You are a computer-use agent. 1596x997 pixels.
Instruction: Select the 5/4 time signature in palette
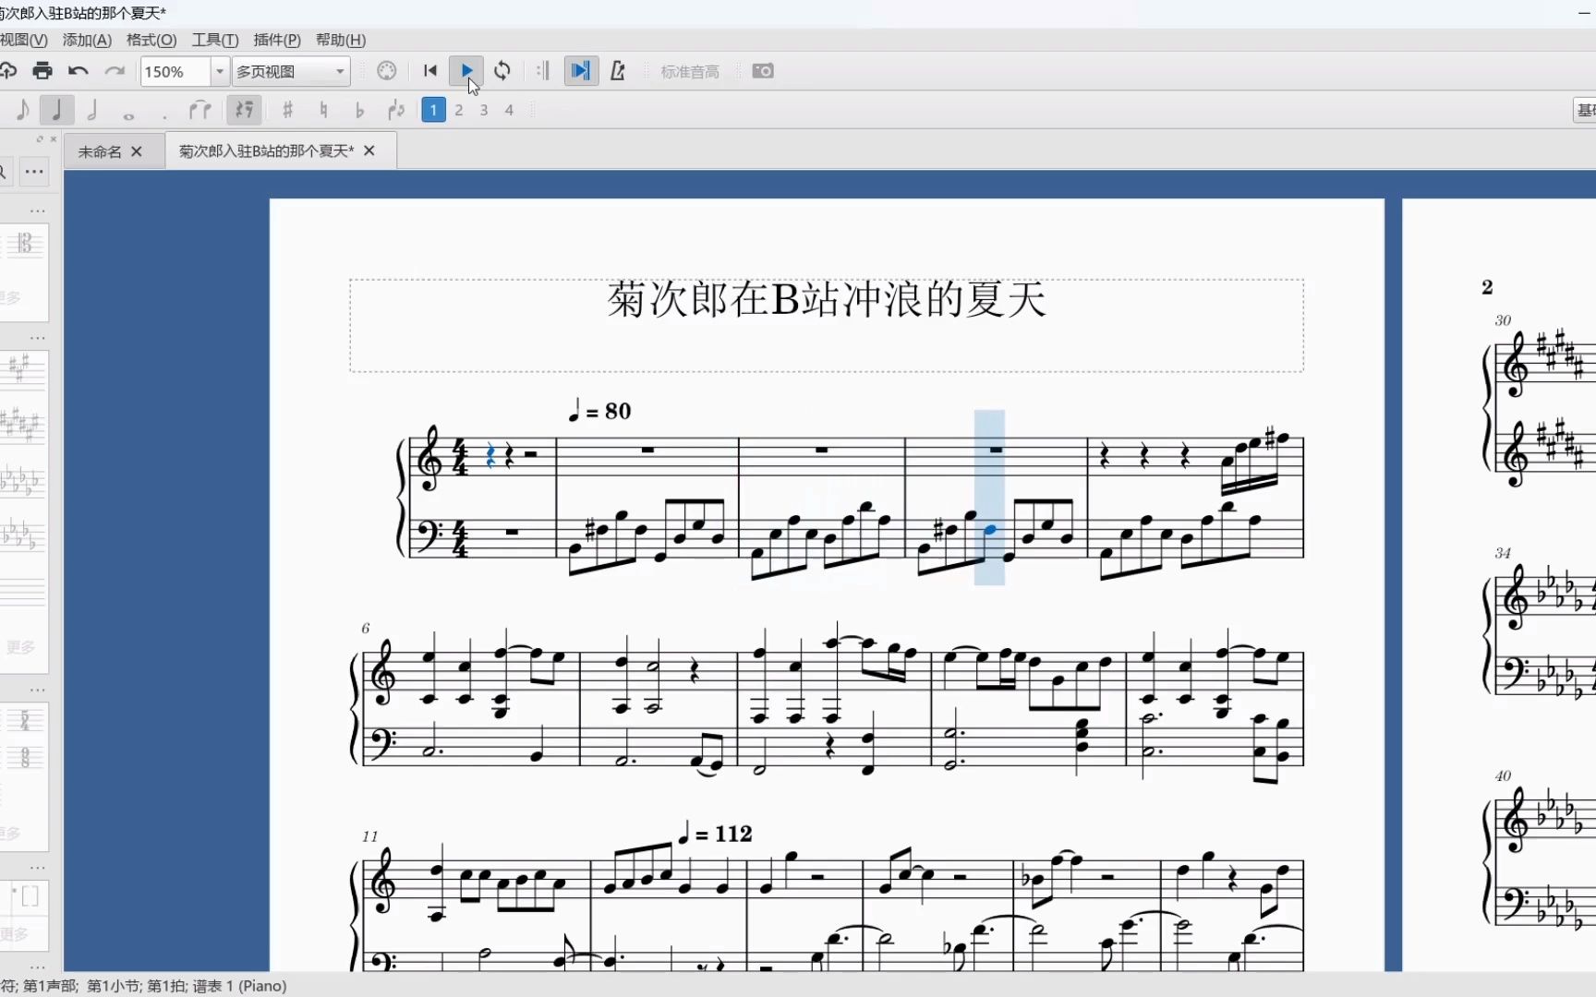pyautogui.click(x=25, y=720)
